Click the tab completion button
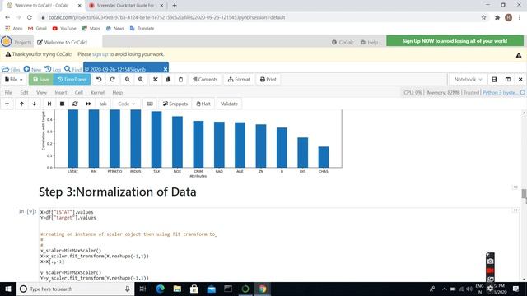The width and height of the screenshot is (527, 296). 103,104
